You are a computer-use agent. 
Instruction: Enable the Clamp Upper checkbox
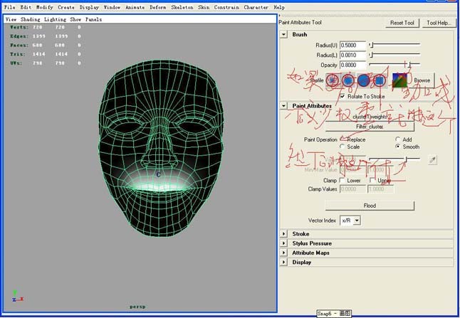[372, 180]
